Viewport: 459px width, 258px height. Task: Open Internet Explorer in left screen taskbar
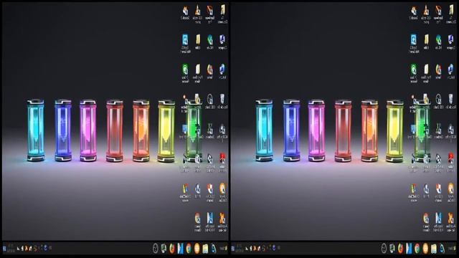pos(214,249)
